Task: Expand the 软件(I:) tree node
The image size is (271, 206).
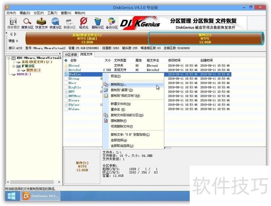Action: [x=19, y=70]
